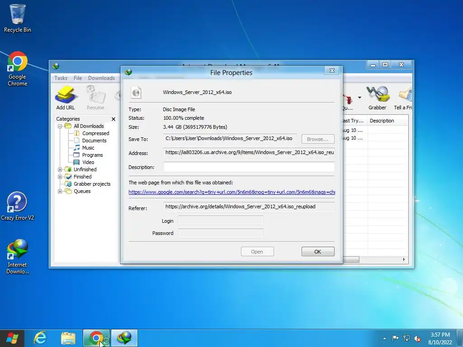Open the Google search source link
The image size is (463, 347).
[231, 192]
